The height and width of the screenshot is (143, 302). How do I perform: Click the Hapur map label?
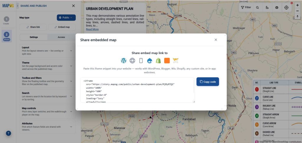(276, 50)
